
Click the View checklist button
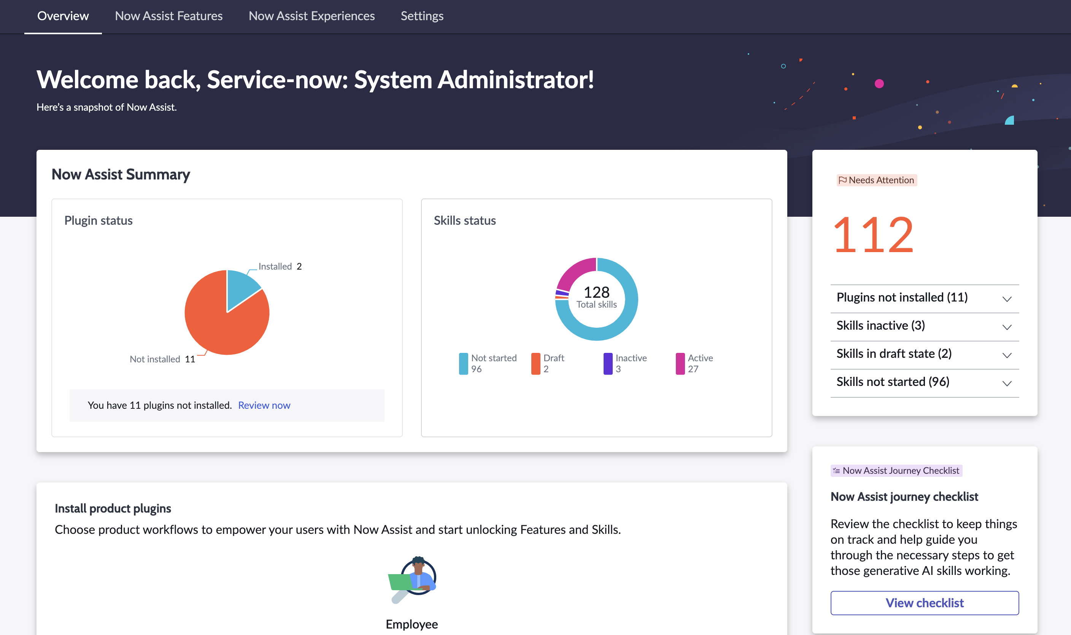coord(924,602)
